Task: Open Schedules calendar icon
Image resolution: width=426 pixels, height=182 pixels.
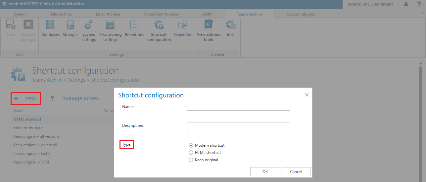Action: click(x=182, y=26)
